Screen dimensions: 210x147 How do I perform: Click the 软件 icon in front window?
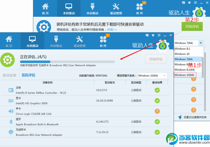tap(103, 41)
